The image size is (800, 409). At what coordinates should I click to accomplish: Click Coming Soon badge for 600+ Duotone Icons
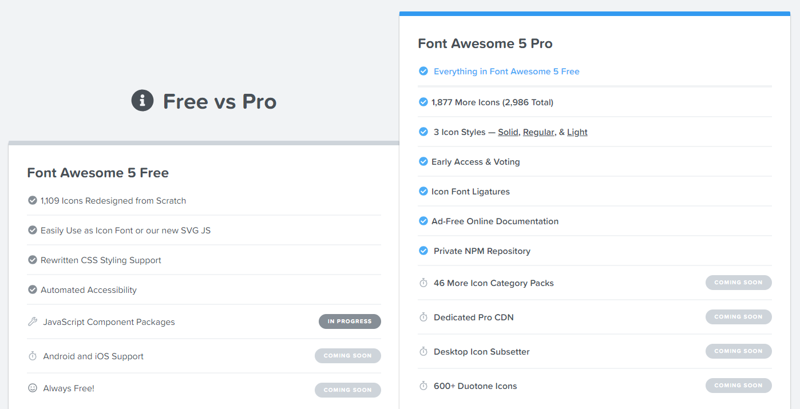pos(739,386)
